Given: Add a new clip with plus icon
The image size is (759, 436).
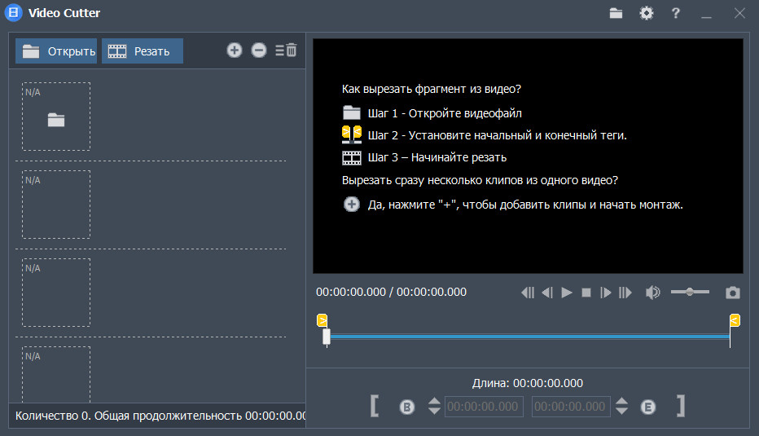Looking at the screenshot, I should (235, 51).
